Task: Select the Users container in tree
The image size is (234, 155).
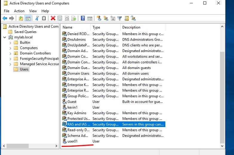Action: pyautogui.click(x=24, y=69)
